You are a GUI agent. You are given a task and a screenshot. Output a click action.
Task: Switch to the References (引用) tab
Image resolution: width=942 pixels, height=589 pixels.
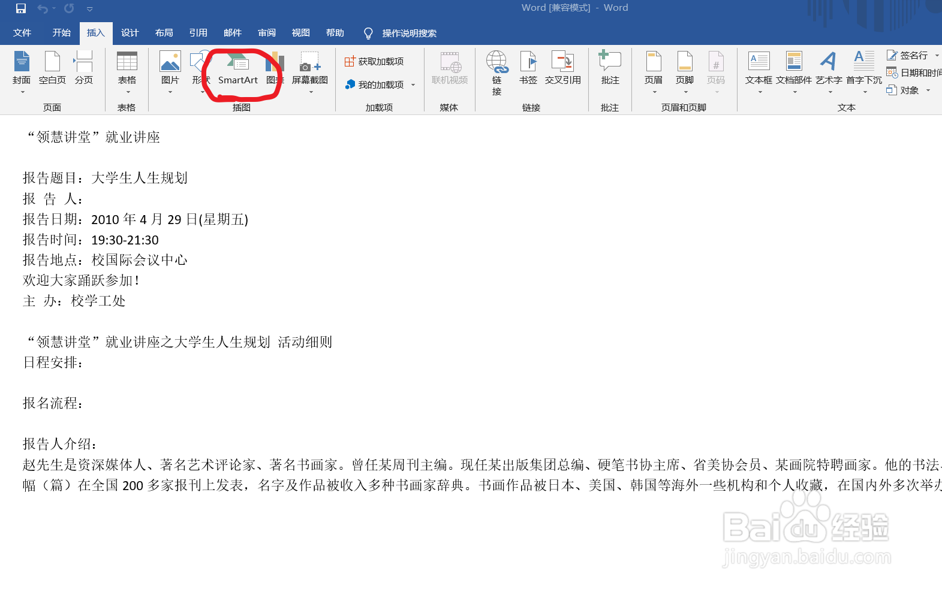tap(198, 33)
